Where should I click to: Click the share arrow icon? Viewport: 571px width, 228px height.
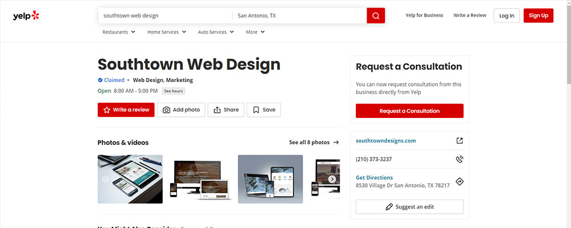click(x=217, y=110)
